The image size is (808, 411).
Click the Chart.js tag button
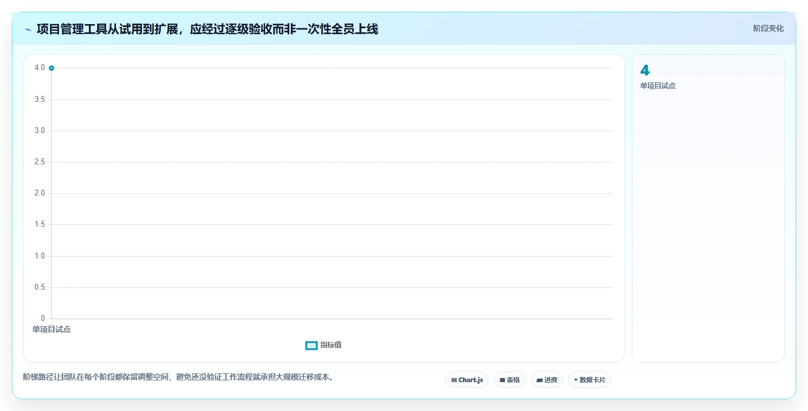pos(467,380)
